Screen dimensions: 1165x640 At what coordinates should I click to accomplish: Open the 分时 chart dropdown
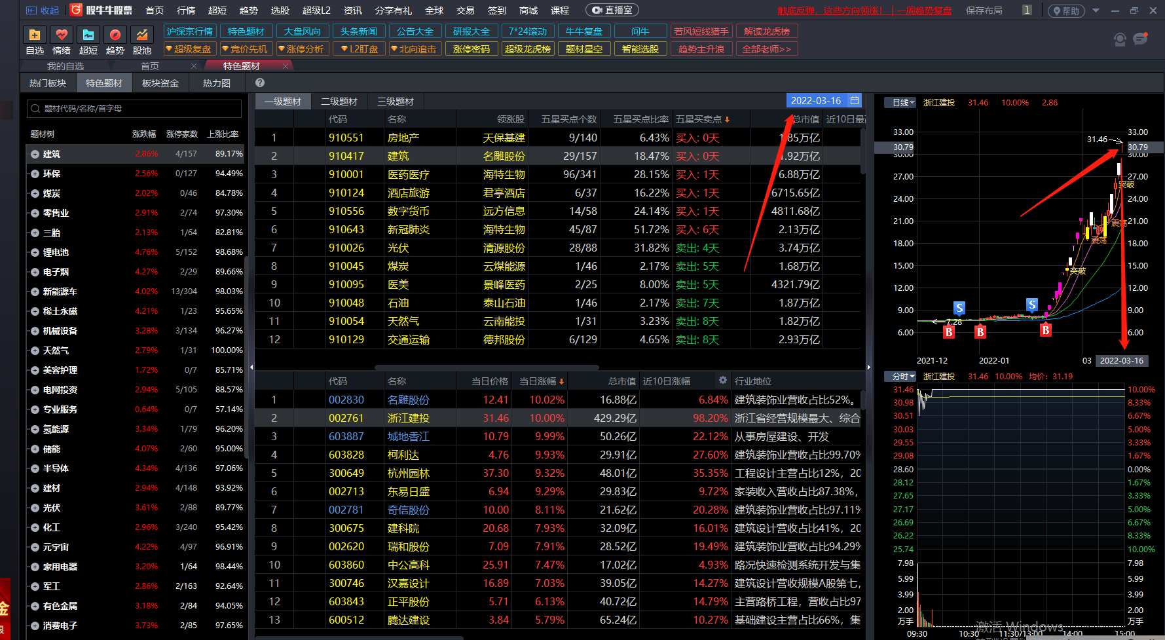900,376
